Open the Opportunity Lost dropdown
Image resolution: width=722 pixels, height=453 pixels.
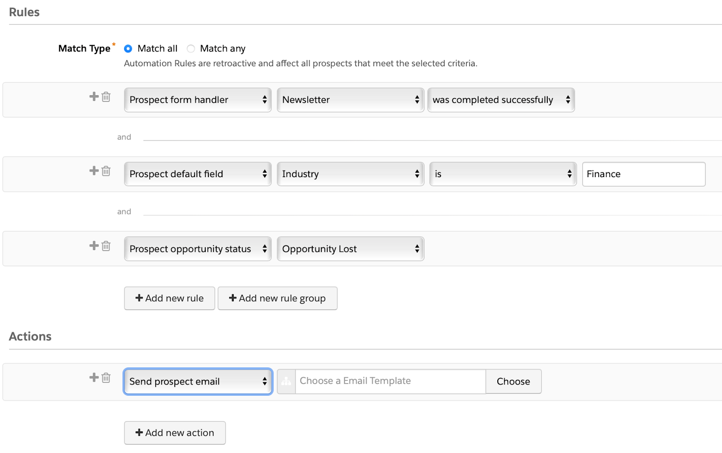(x=350, y=249)
